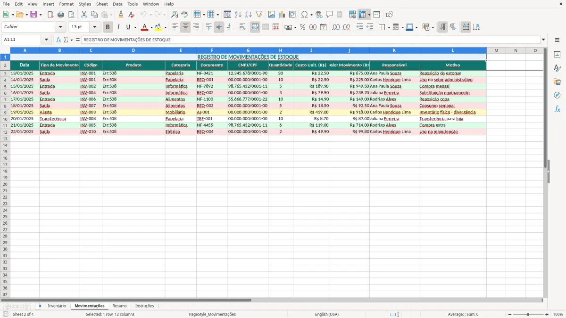
Task: Clear direct formatting
Action: pyautogui.click(x=132, y=15)
